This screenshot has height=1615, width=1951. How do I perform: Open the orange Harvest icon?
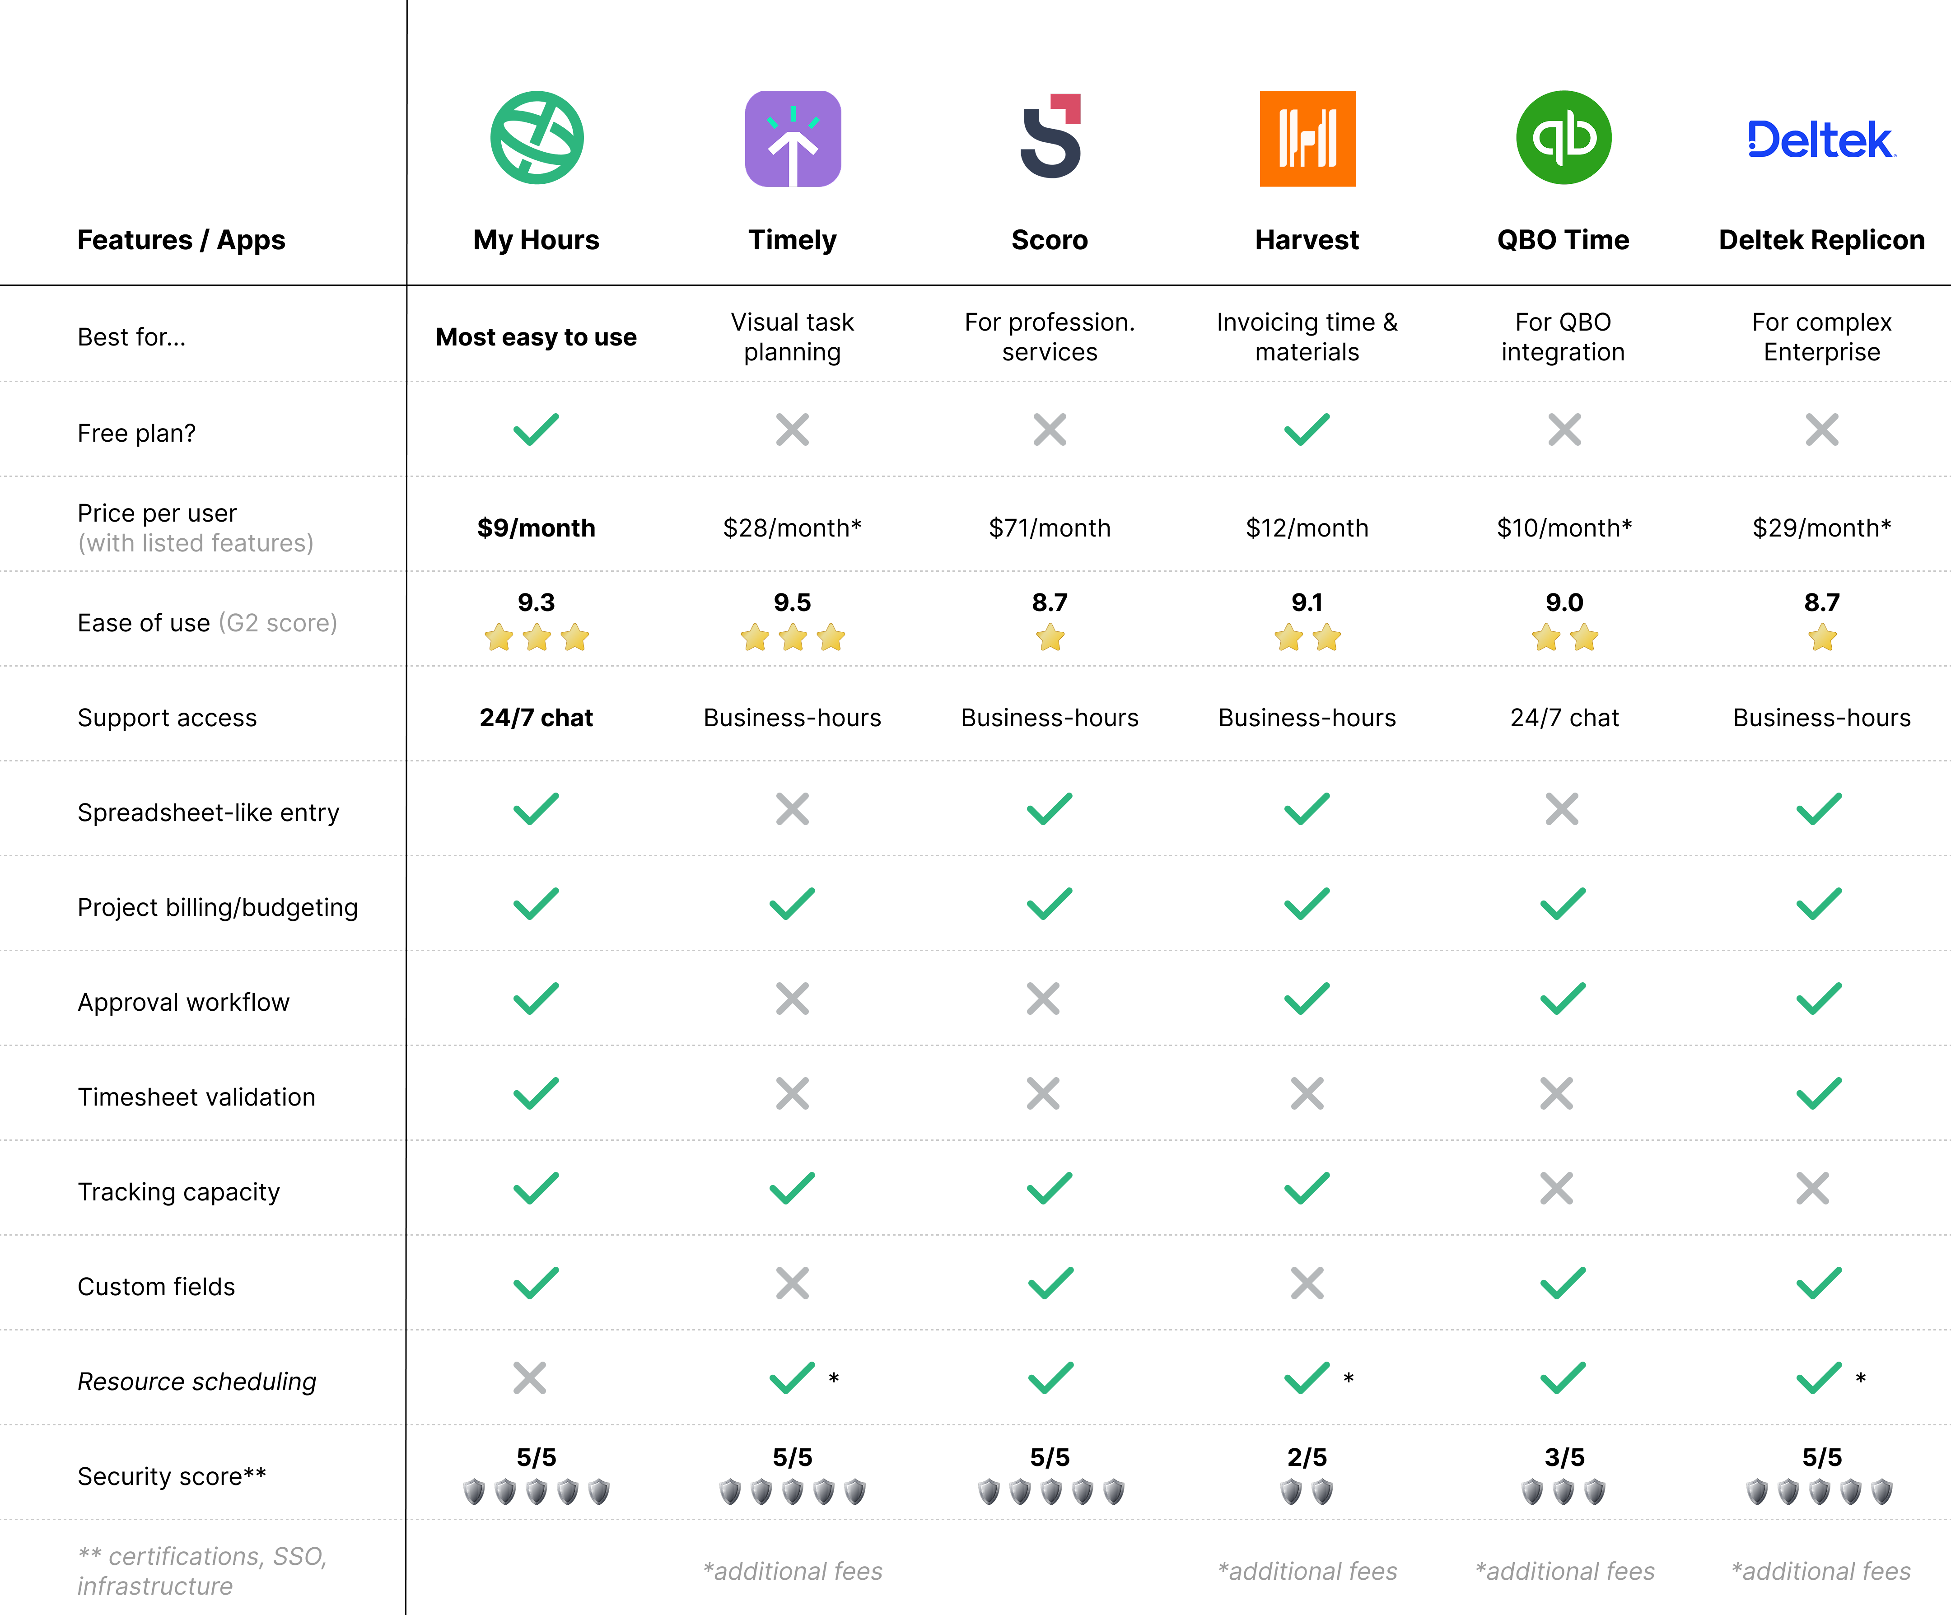point(1306,136)
